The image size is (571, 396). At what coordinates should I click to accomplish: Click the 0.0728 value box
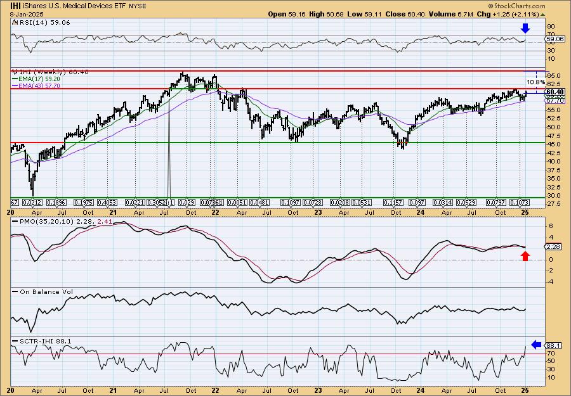click(312, 202)
